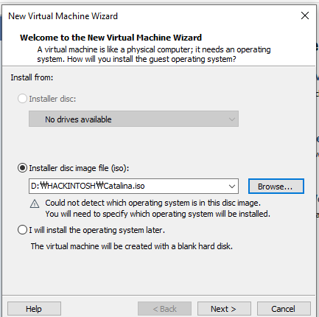Open Help for the wizard
This screenshot has width=319, height=317.
pos(34,309)
